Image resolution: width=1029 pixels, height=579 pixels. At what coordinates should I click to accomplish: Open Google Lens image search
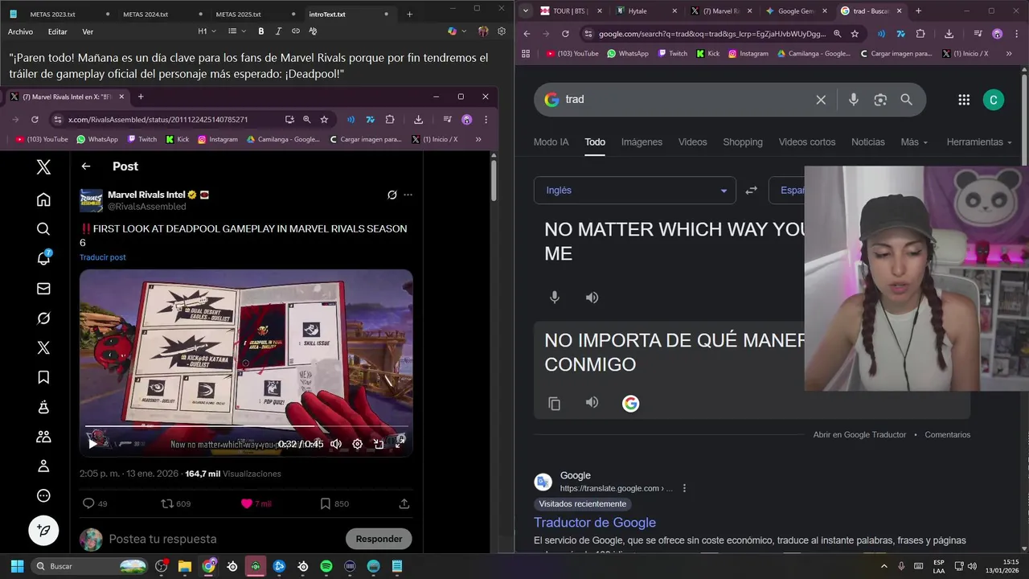coord(880,100)
